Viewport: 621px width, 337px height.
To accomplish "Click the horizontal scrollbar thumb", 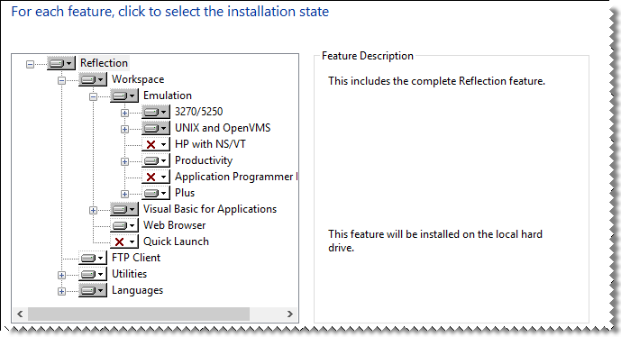I will click(x=139, y=314).
